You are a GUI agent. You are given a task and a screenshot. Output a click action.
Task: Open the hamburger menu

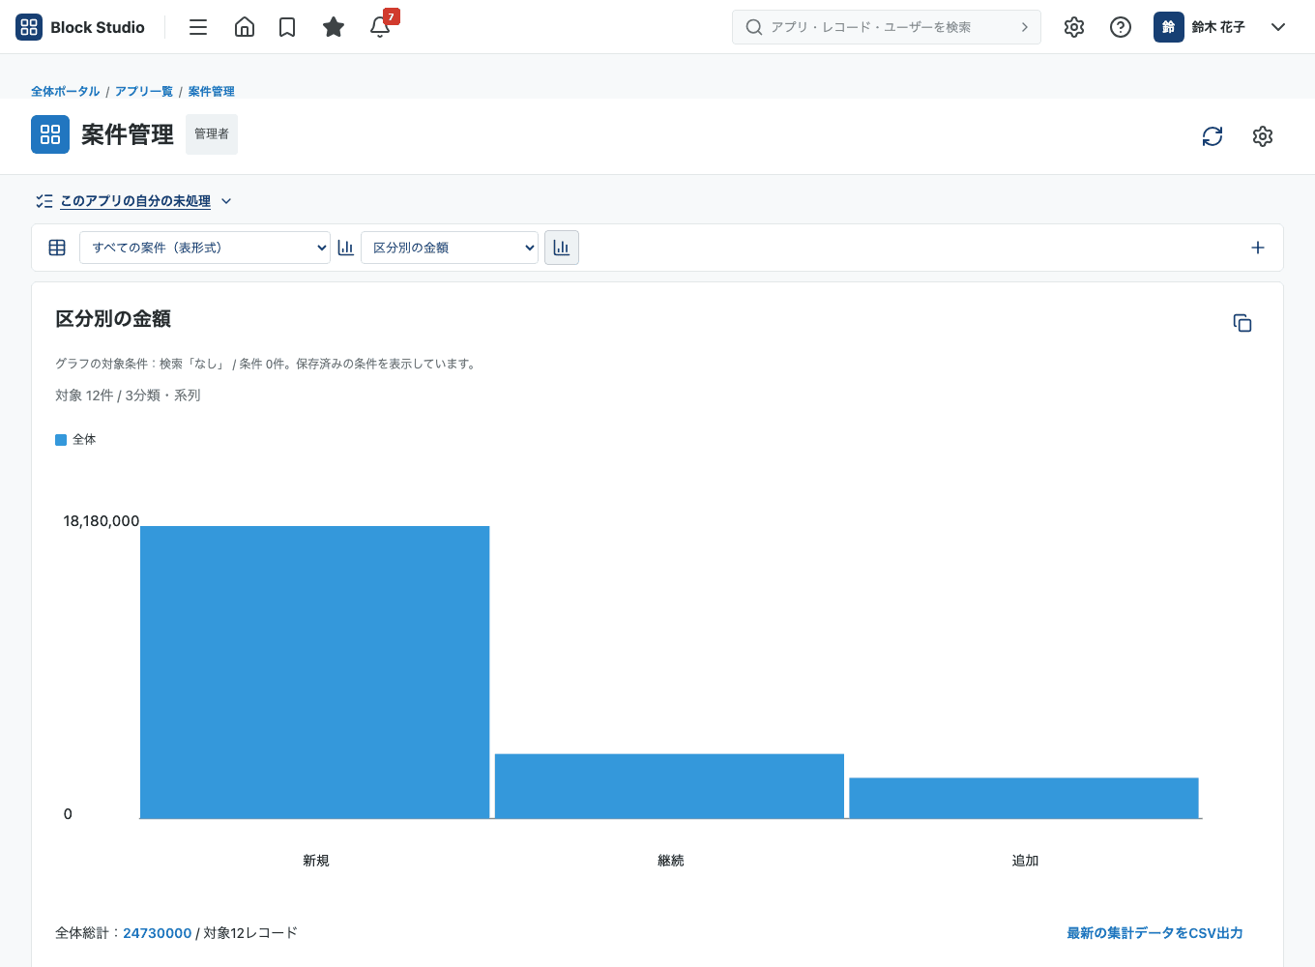coord(198,27)
